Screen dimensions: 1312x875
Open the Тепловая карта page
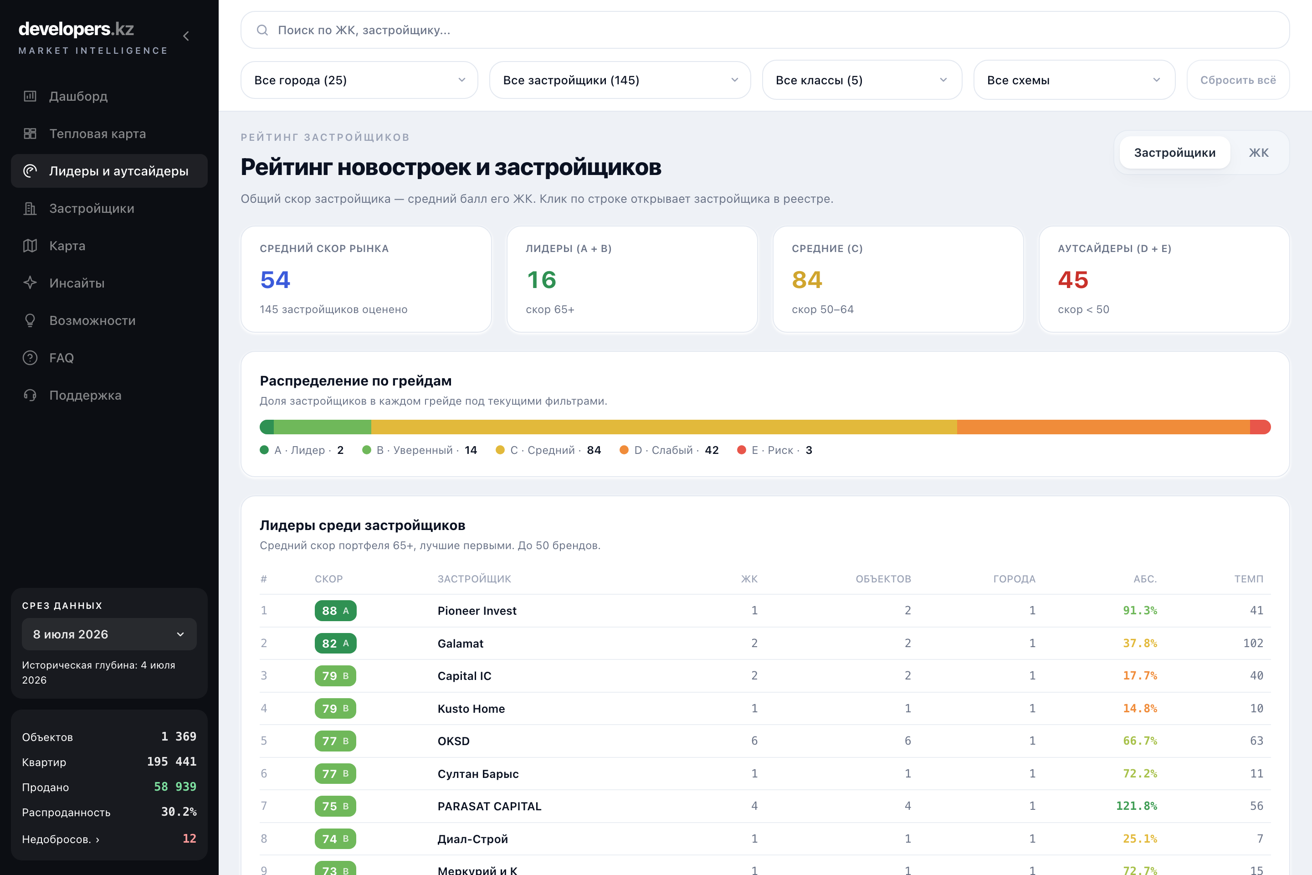[x=109, y=134]
